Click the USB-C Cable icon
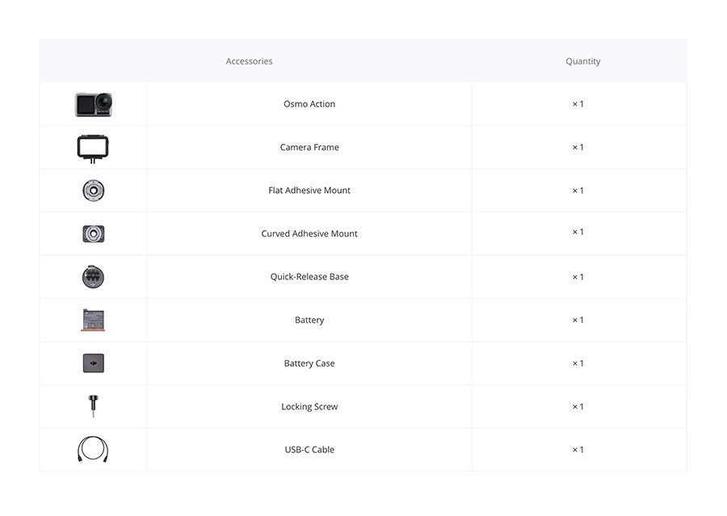Viewport: 727px width, 516px height. (93, 450)
